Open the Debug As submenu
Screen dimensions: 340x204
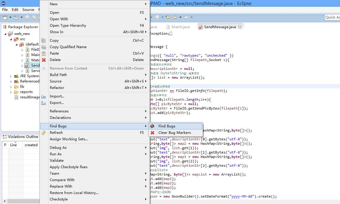(x=95, y=148)
